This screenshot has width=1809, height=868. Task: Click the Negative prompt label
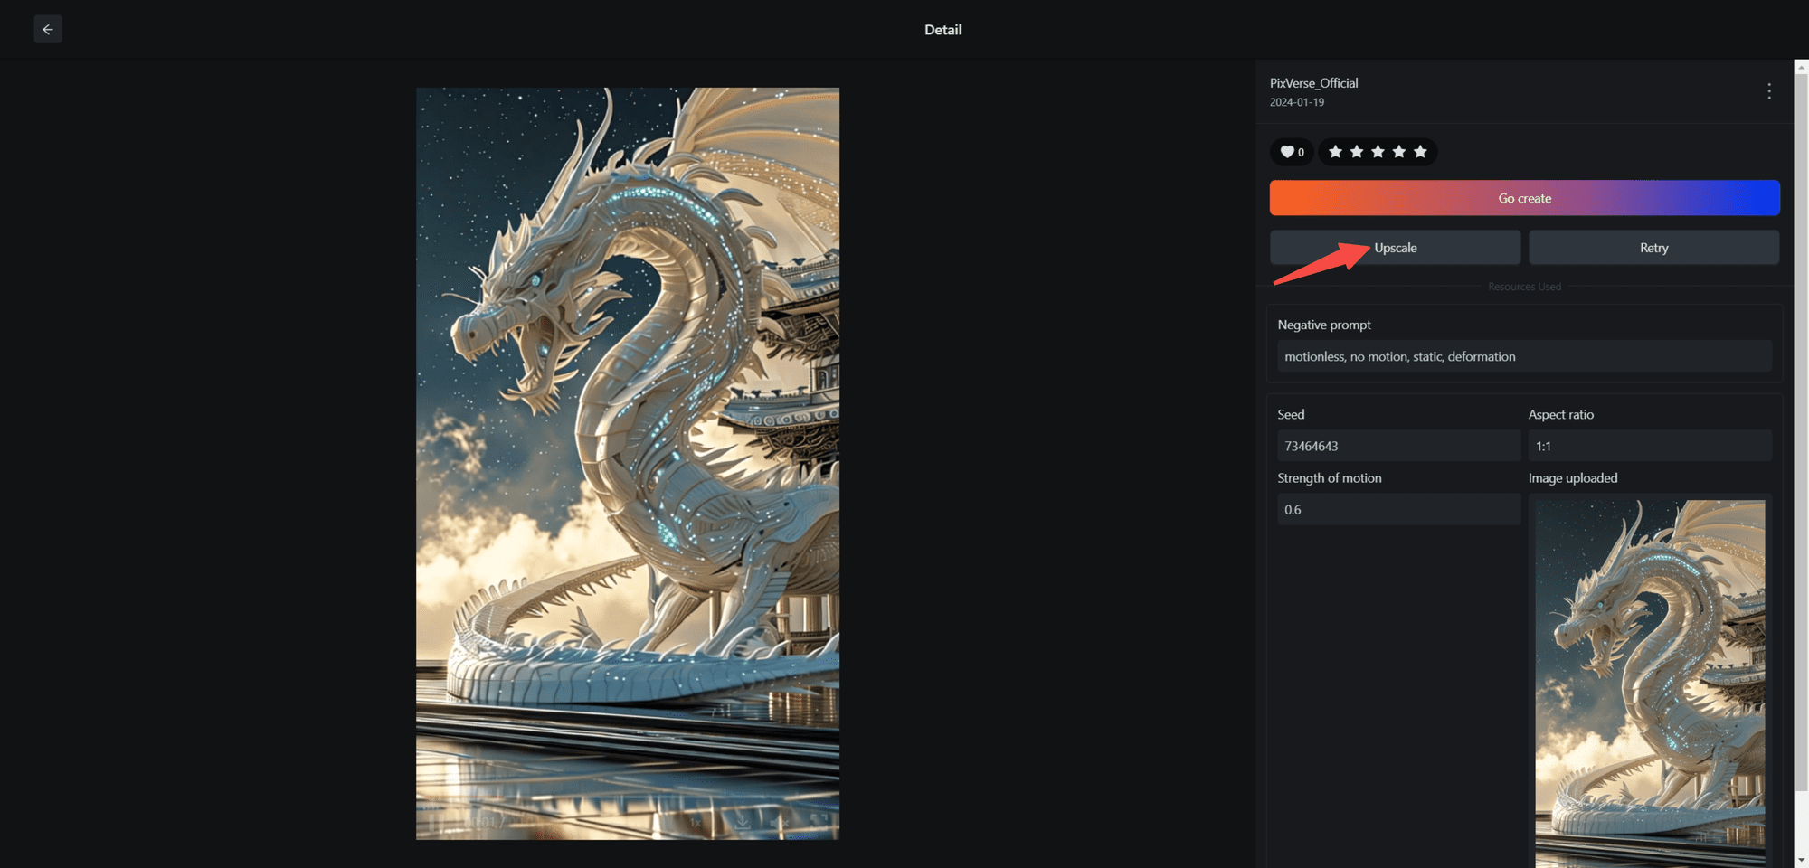point(1324,325)
